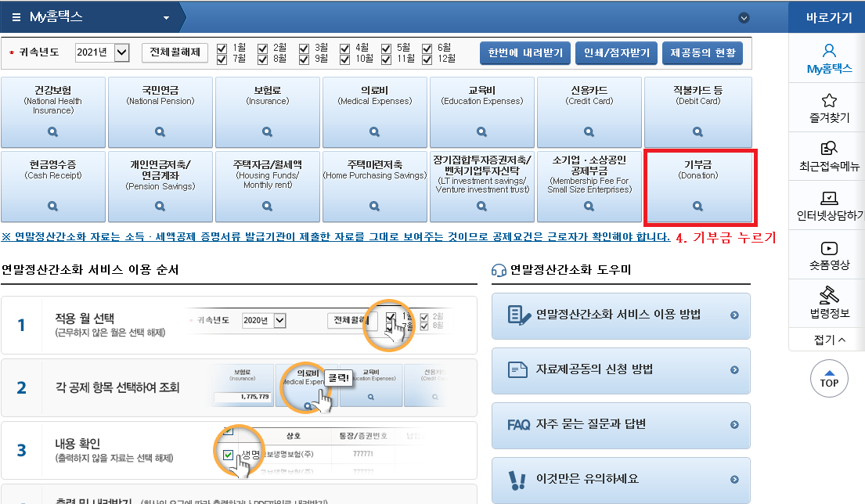Click magnifier under 보험료 Insurance tile

268,131
